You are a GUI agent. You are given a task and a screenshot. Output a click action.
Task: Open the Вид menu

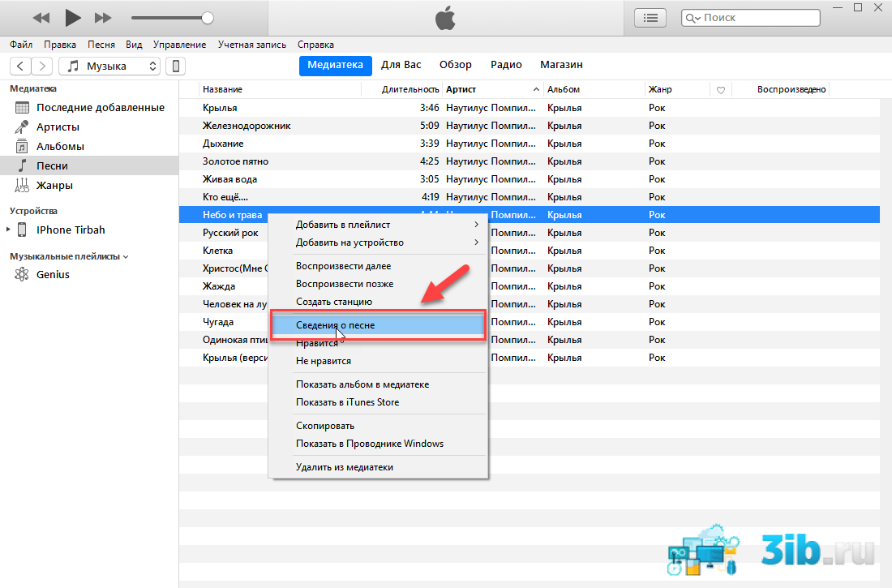(x=134, y=45)
